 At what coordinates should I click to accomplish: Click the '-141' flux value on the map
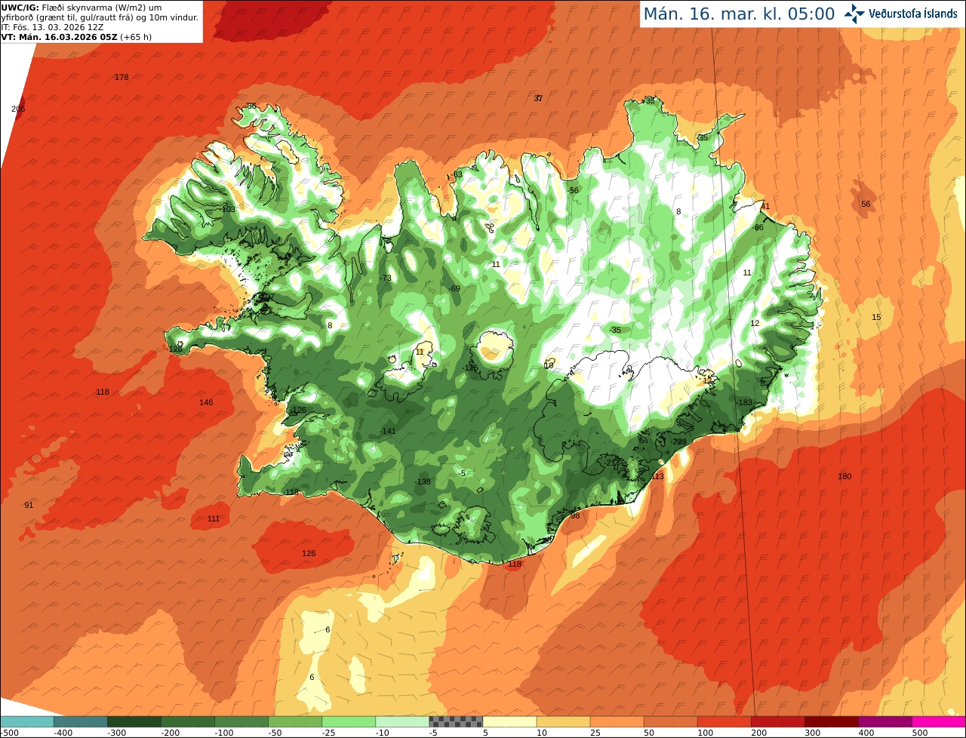(387, 432)
